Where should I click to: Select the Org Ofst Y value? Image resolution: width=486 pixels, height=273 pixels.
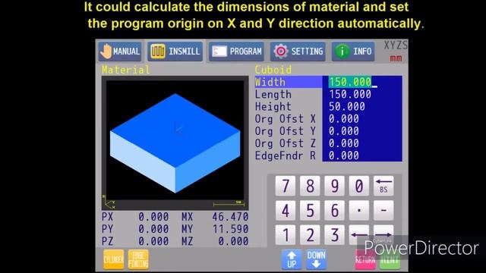click(344, 131)
